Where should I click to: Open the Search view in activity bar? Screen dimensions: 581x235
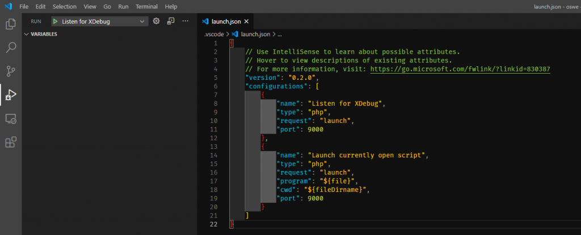(x=11, y=48)
